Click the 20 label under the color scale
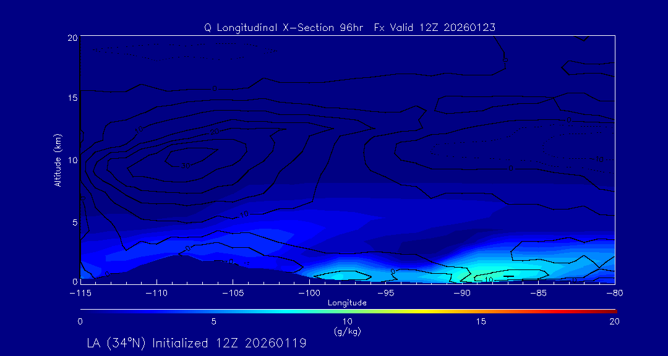 point(614,322)
